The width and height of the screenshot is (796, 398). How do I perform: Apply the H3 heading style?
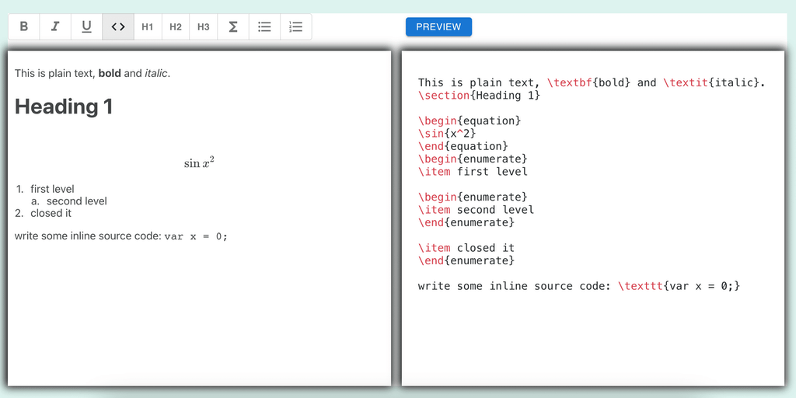[x=204, y=26]
